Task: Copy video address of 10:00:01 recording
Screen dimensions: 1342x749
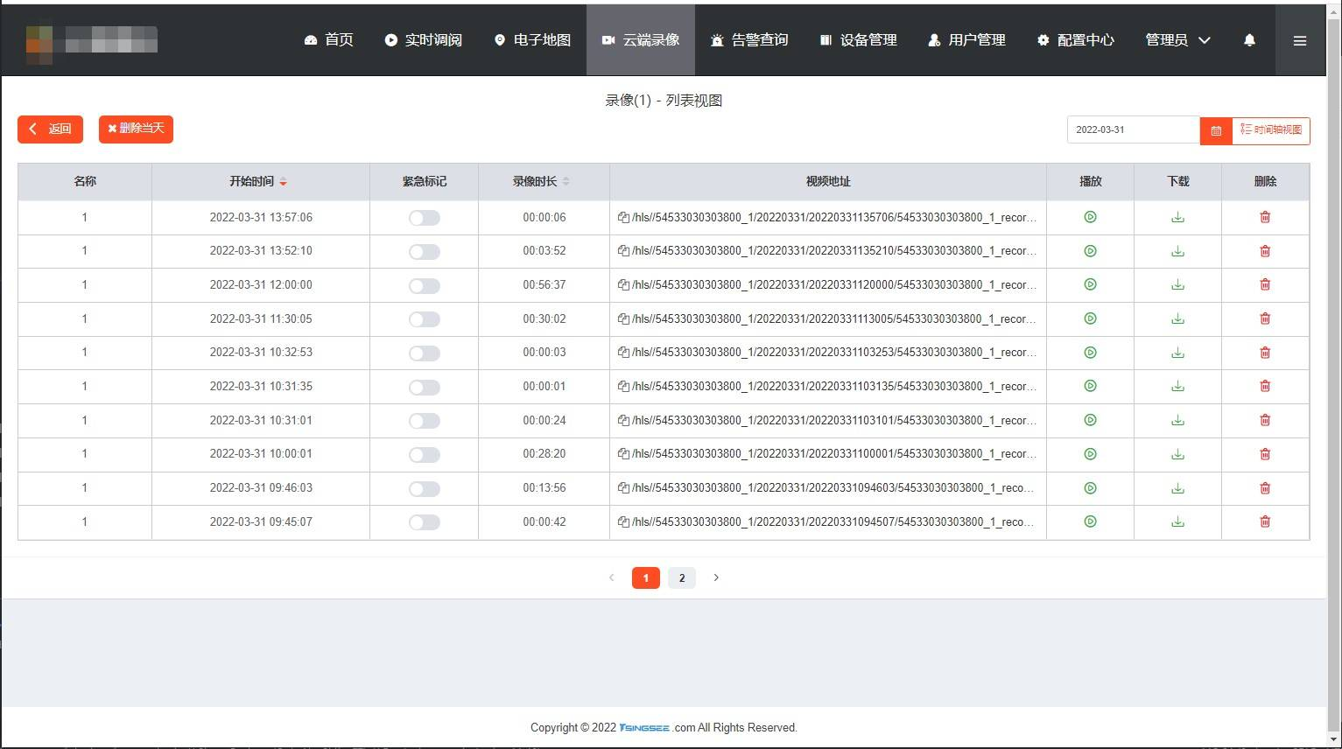Action: click(623, 454)
